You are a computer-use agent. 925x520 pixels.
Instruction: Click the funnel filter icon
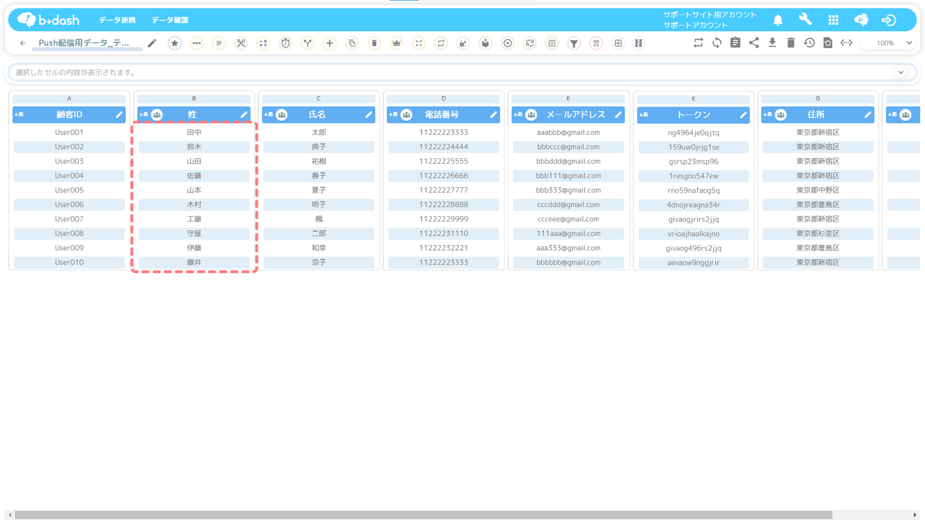coord(574,43)
